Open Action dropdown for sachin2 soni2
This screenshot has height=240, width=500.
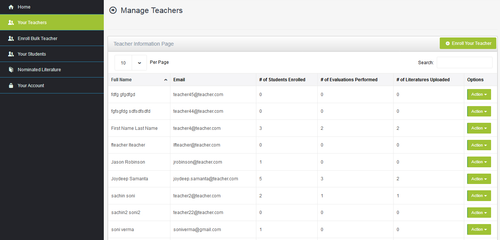[479, 213]
